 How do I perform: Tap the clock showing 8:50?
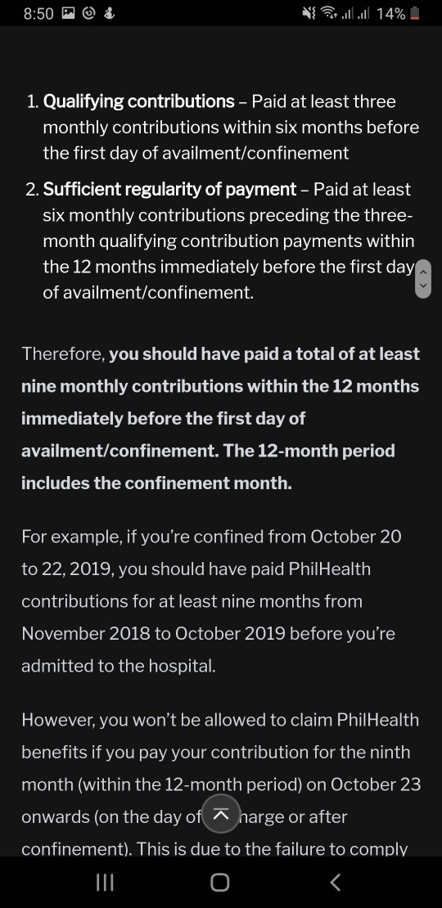(x=38, y=13)
